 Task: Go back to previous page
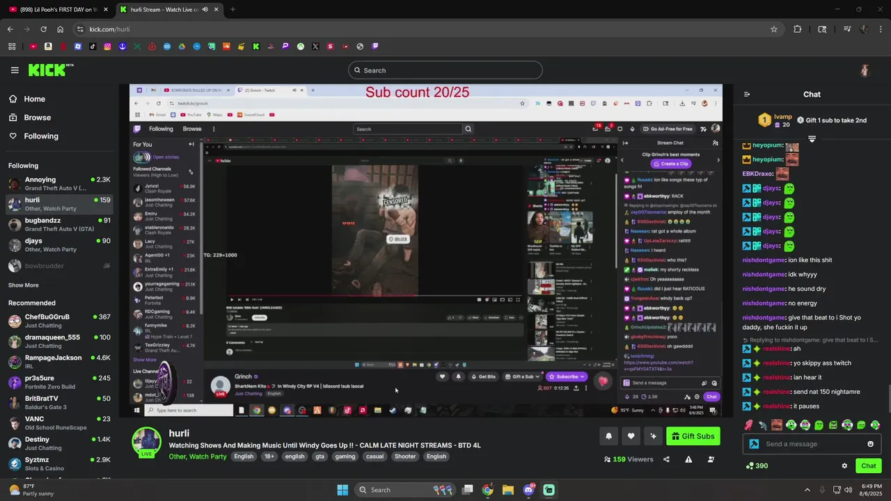(x=10, y=29)
